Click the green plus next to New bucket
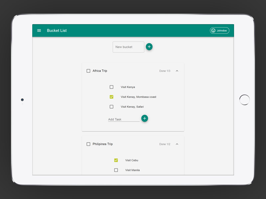The height and width of the screenshot is (199, 266). click(x=149, y=47)
